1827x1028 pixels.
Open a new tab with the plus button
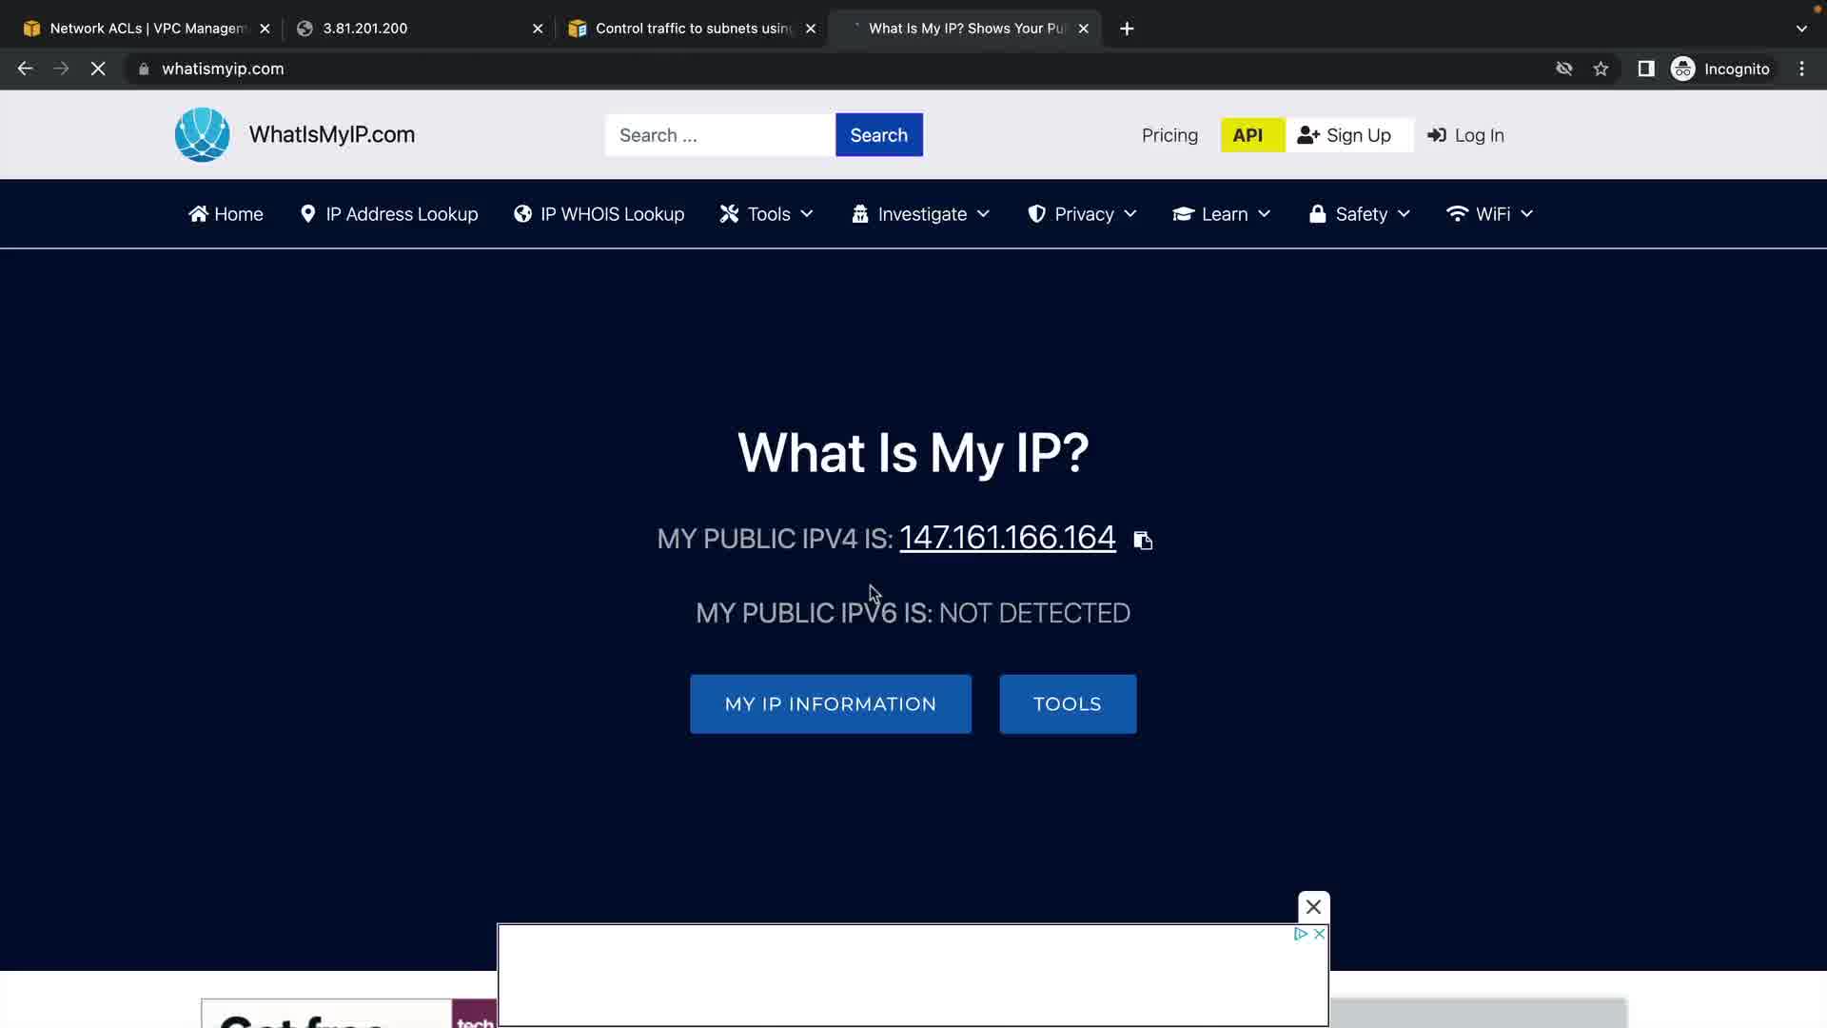click(1127, 29)
